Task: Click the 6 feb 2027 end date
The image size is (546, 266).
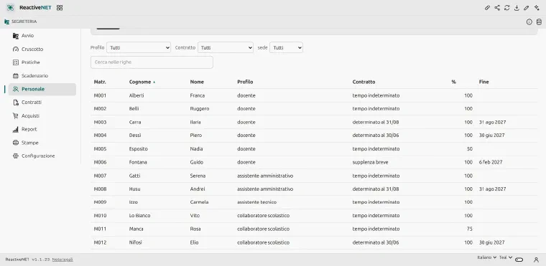Action: point(491,162)
